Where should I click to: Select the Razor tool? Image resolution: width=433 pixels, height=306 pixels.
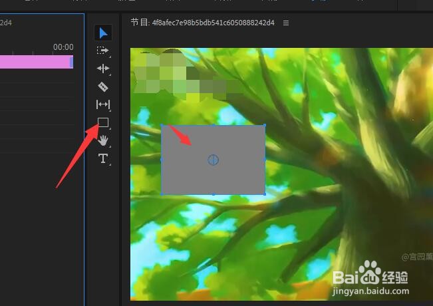(x=103, y=86)
